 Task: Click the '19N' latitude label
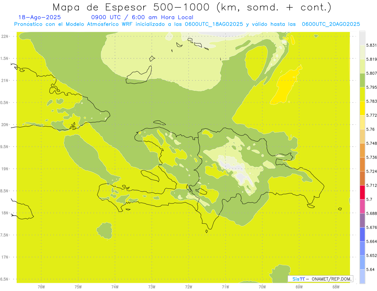click(5, 169)
